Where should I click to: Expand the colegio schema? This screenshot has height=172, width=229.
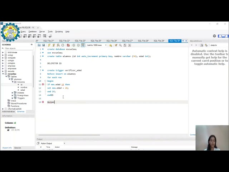[x=3, y=61]
